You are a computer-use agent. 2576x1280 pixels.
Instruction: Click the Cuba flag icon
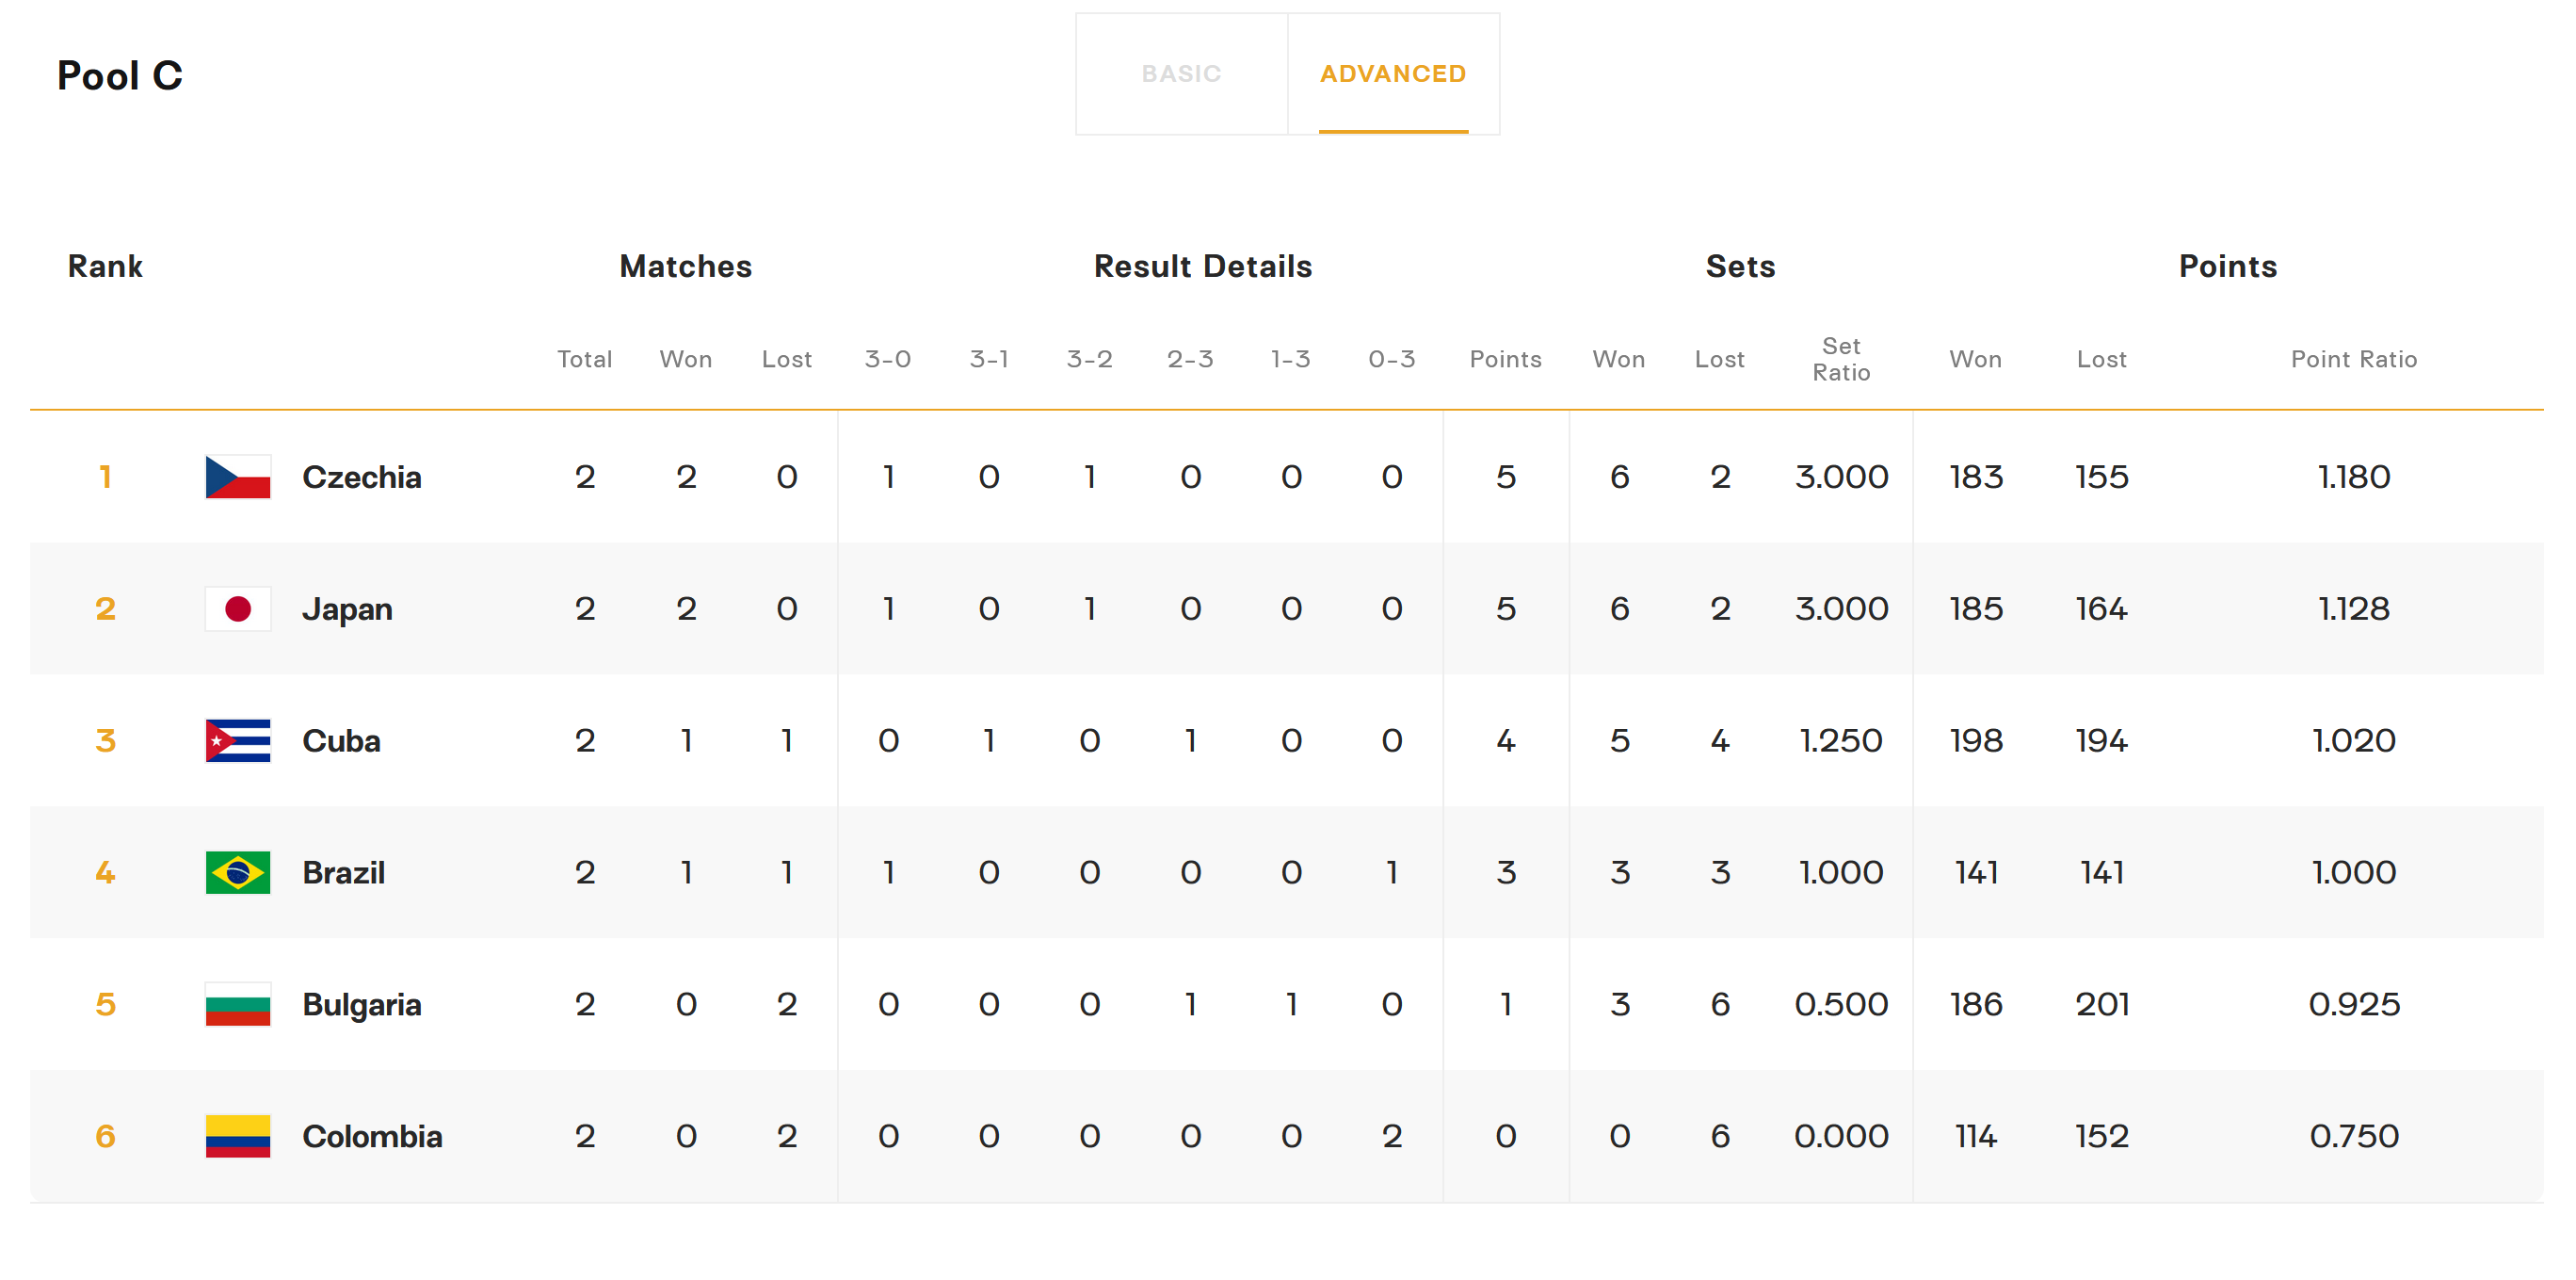tap(238, 741)
